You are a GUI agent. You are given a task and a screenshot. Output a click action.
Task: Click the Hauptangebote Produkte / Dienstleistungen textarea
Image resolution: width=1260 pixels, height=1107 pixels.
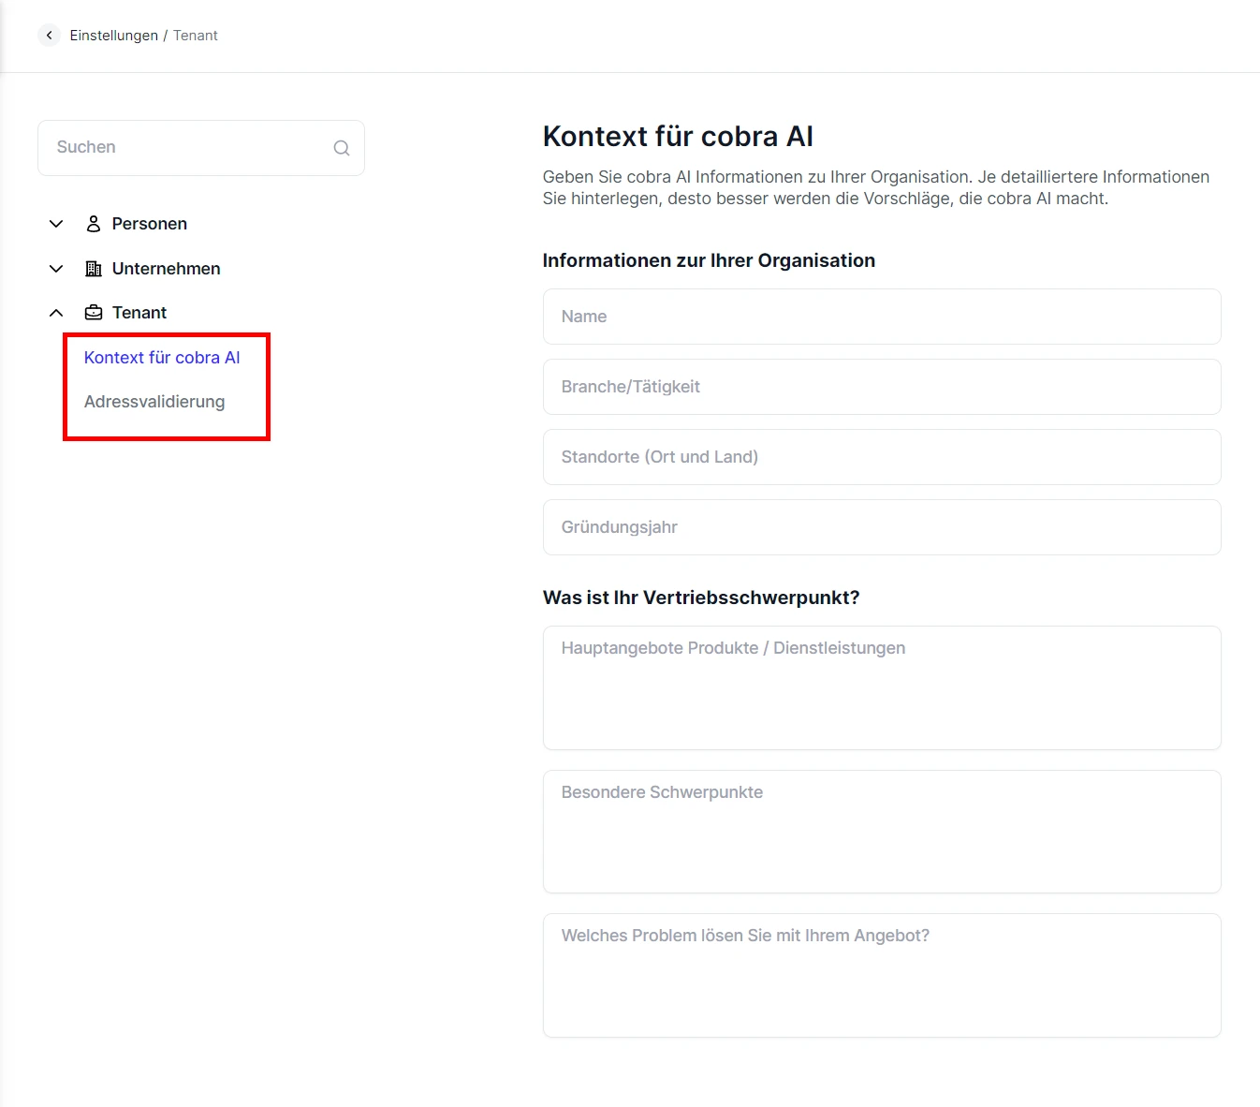click(x=881, y=688)
